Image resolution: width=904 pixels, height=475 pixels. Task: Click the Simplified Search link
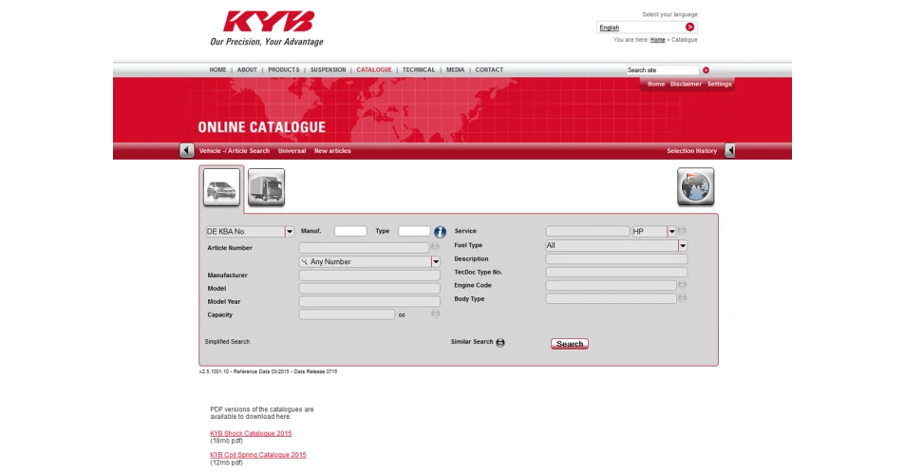pos(227,342)
